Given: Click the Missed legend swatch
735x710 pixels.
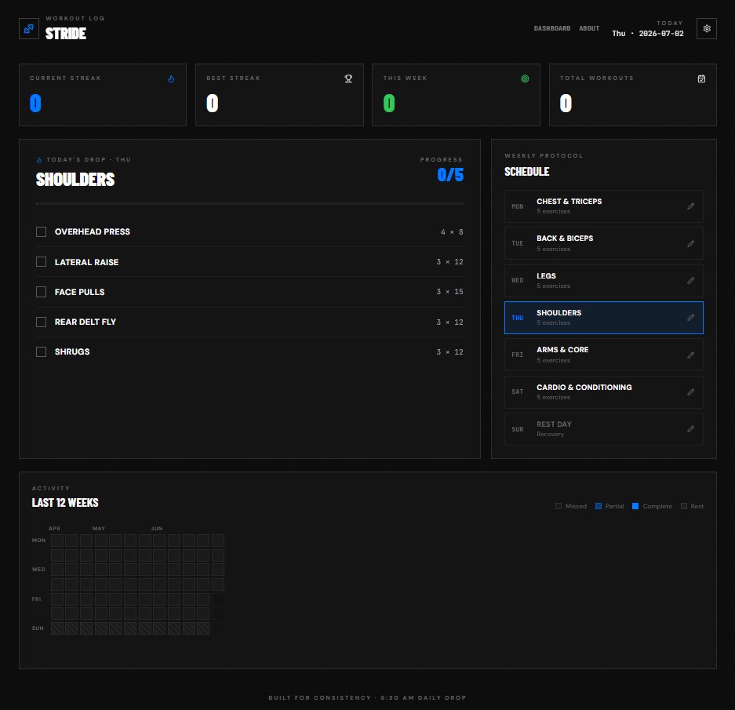Looking at the screenshot, I should point(559,506).
